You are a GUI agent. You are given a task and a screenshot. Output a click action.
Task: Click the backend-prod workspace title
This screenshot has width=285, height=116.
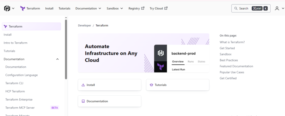click(x=184, y=53)
